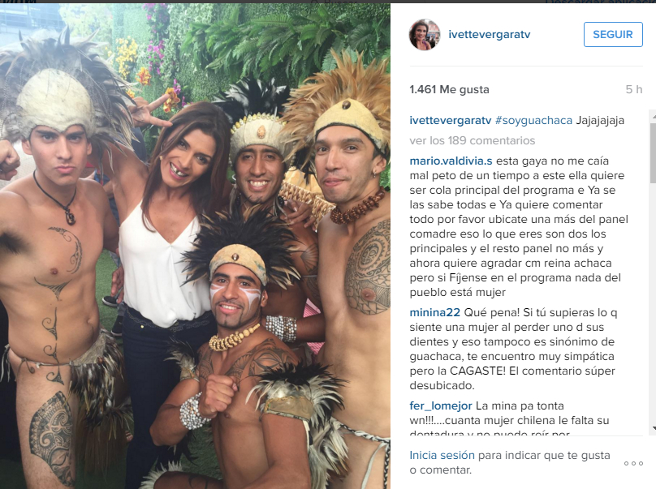Click the Jajajajaja caption text
Viewport: 656px width, 489px height.
[600, 120]
